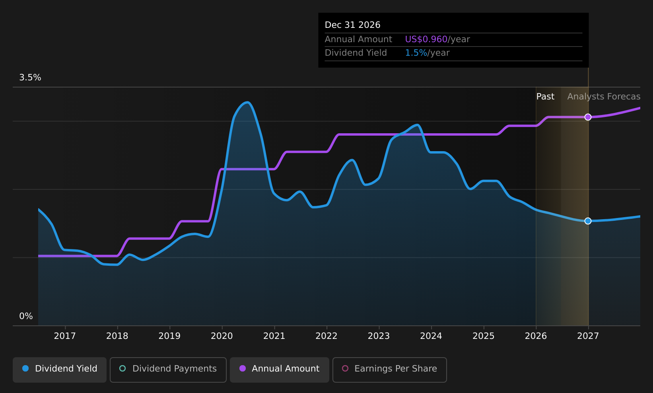653x393 pixels.
Task: Click the blue Dividend Yield data point marker
Action: [588, 221]
